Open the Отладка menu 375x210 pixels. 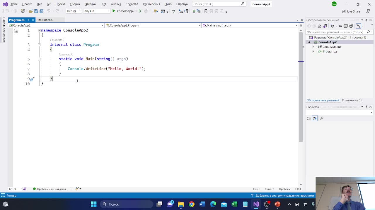click(x=90, y=4)
